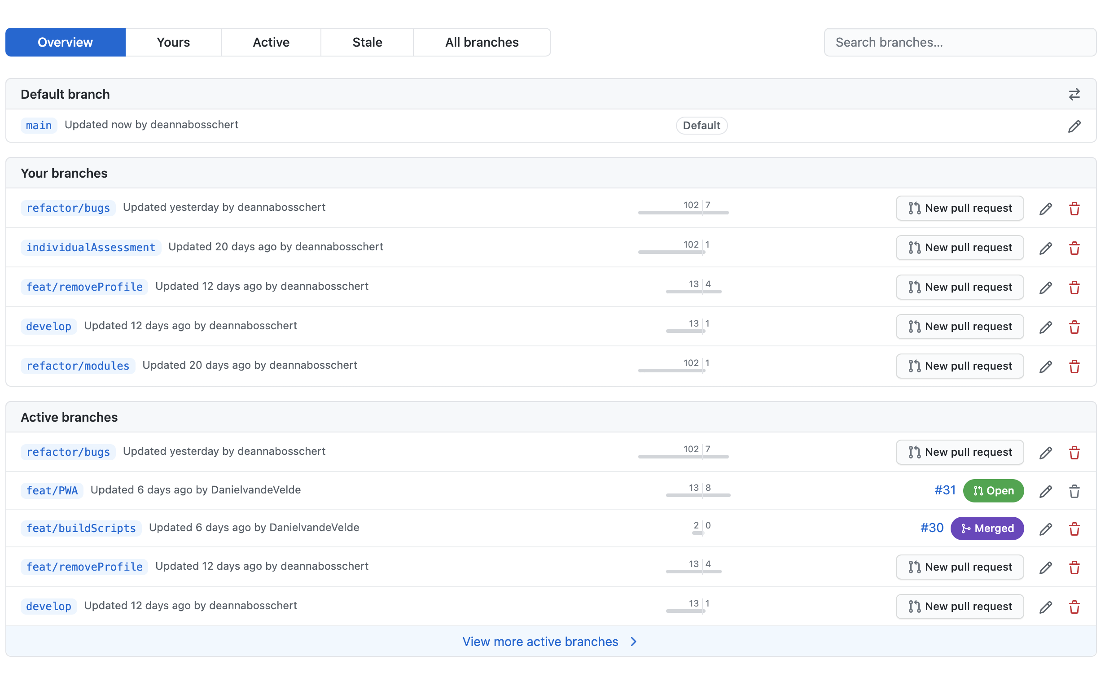Open the Stale branches tab
1114x681 pixels.
pos(367,42)
